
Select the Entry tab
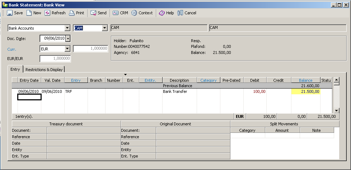point(15,69)
